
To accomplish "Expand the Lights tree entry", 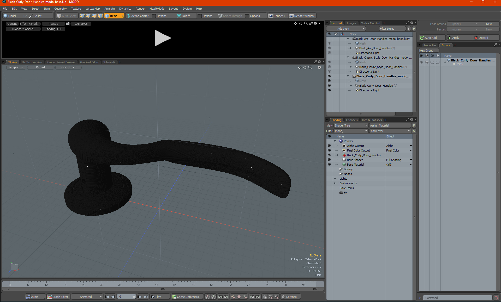I will click(335, 179).
